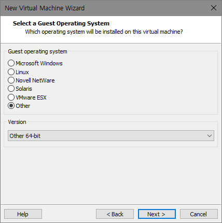Click the 'Novell NetWare' label text
The image size is (222, 223).
(35, 80)
